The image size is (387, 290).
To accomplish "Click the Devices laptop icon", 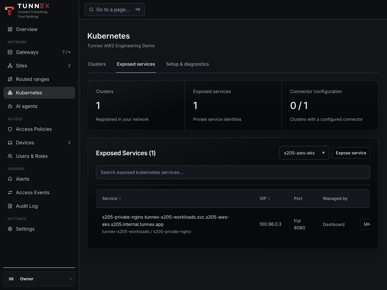I will point(10,143).
